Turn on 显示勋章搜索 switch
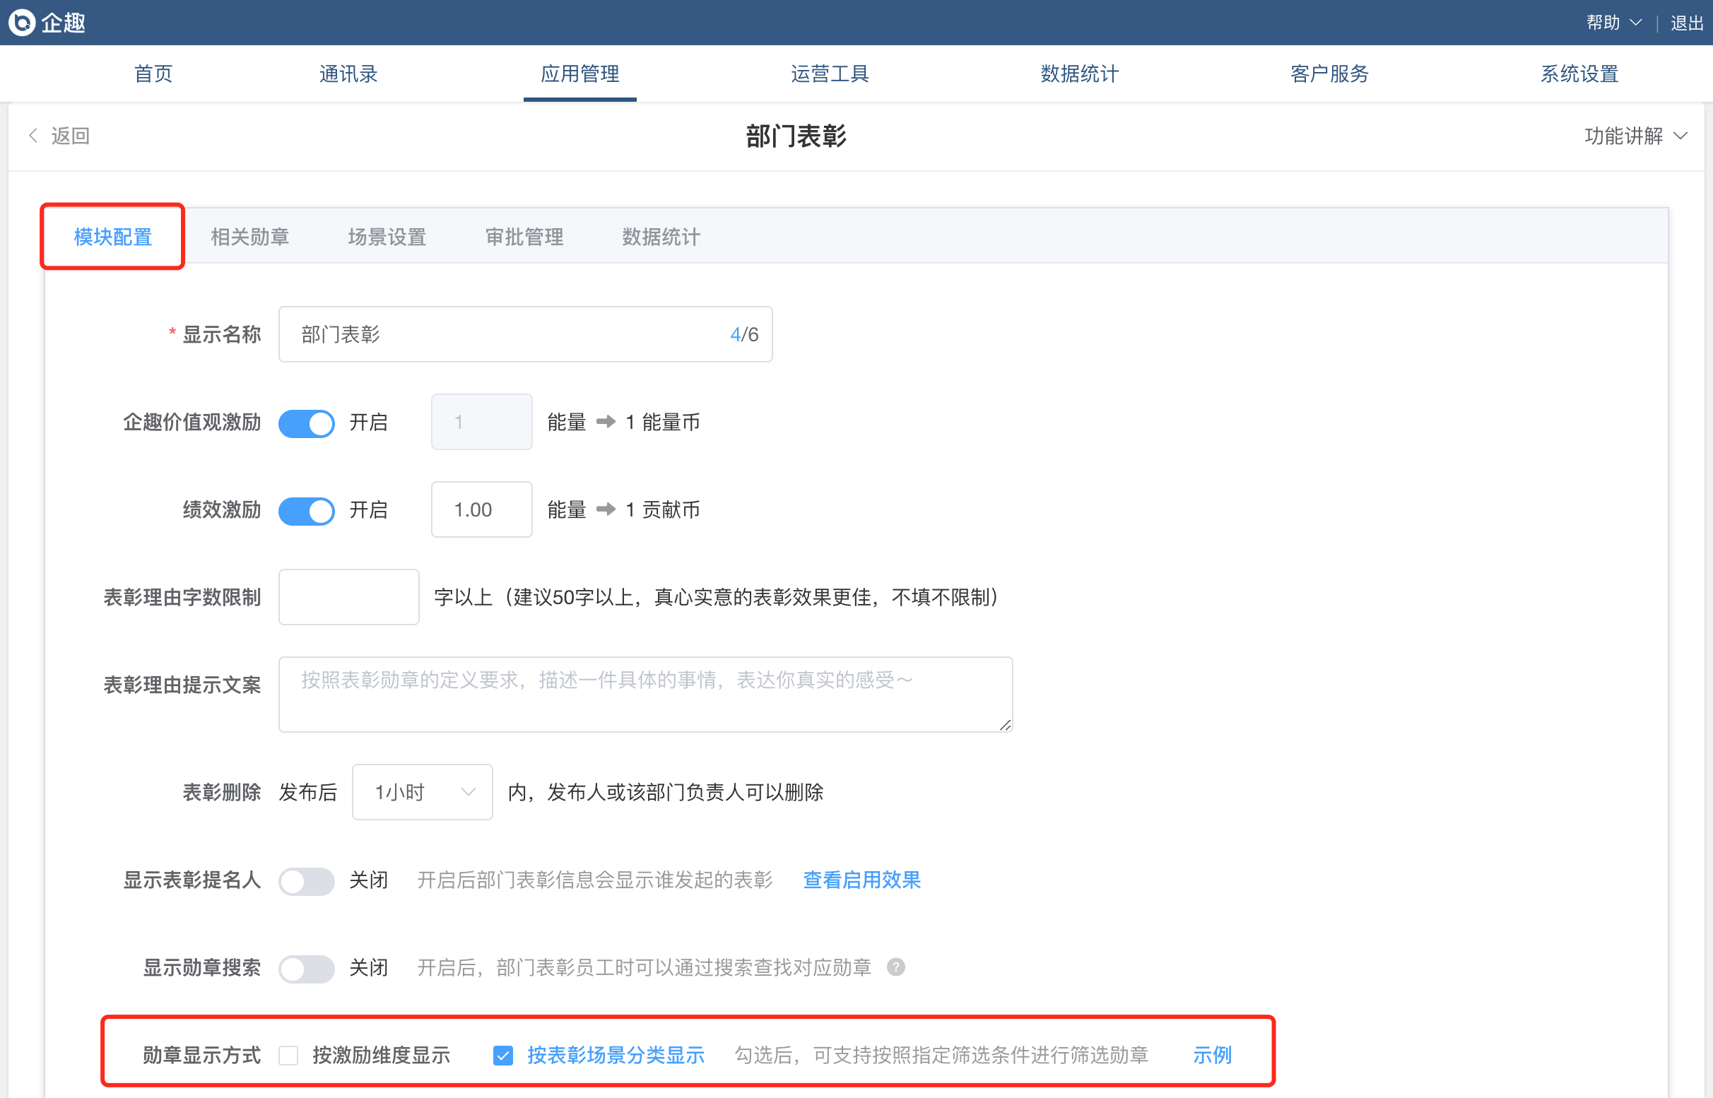 click(307, 968)
